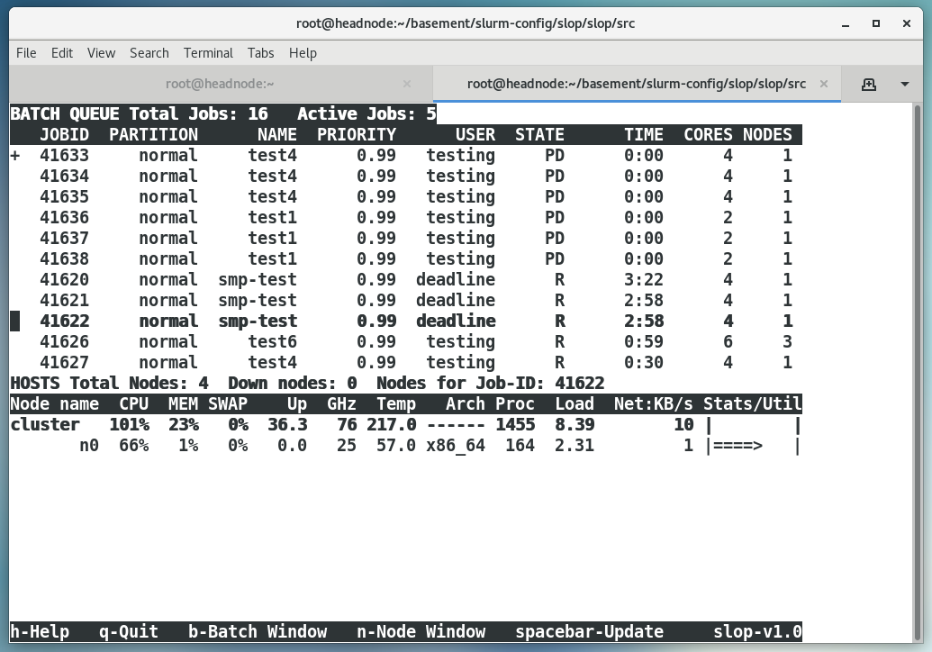Image resolution: width=932 pixels, height=652 pixels.
Task: Click the spacebar-Update hint
Action: 589,632
